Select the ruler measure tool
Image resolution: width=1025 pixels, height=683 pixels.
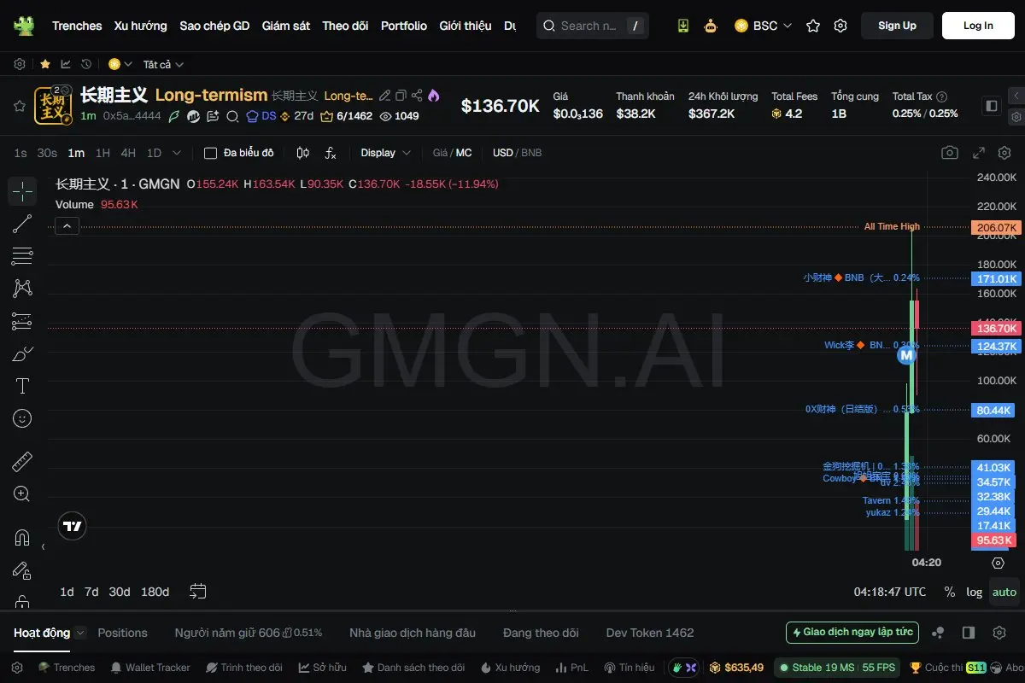[x=22, y=462]
